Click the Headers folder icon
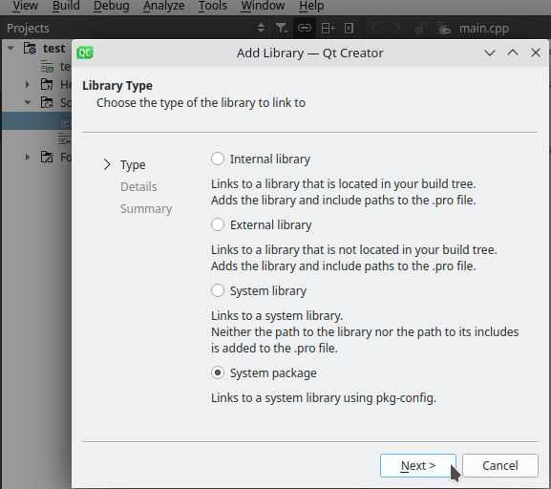Image resolution: width=551 pixels, height=489 pixels. point(47,84)
